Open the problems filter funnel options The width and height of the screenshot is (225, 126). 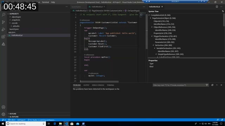click(207, 85)
